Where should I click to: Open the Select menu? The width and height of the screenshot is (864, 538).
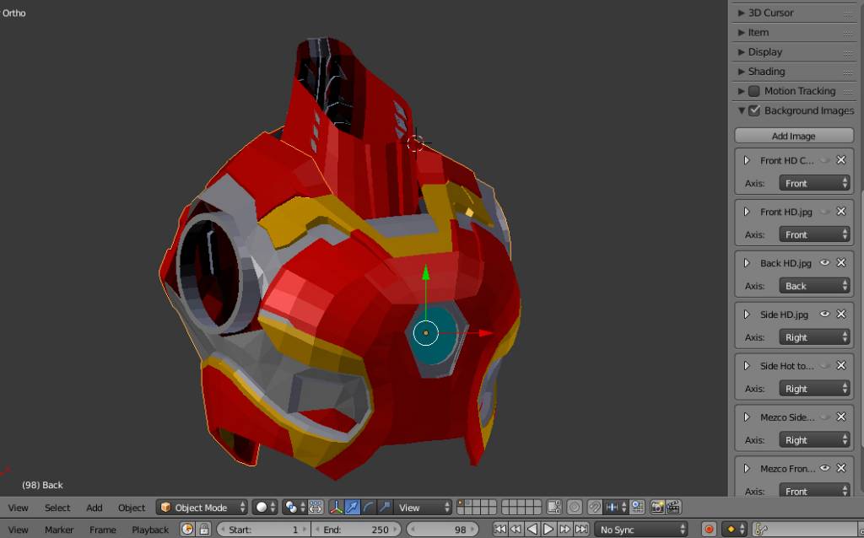(x=57, y=508)
